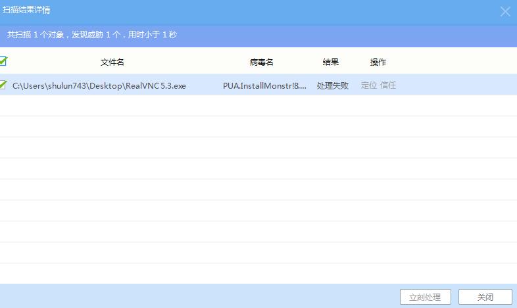Click the 操作 column header
The image size is (517, 308).
click(378, 62)
